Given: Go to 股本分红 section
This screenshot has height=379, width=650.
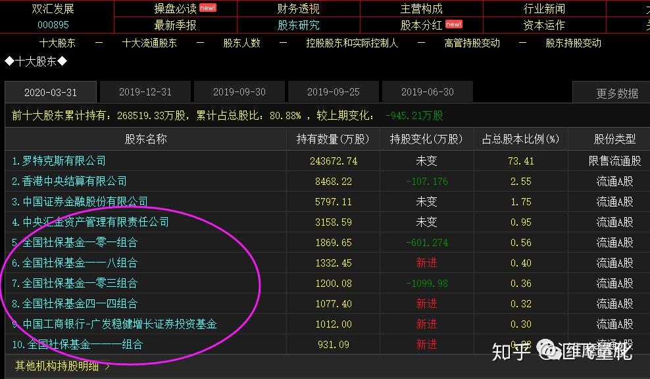Looking at the screenshot, I should pos(421,25).
